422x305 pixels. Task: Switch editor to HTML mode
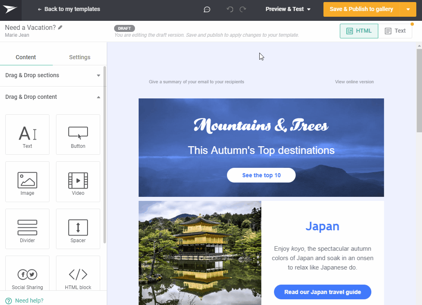pos(359,31)
